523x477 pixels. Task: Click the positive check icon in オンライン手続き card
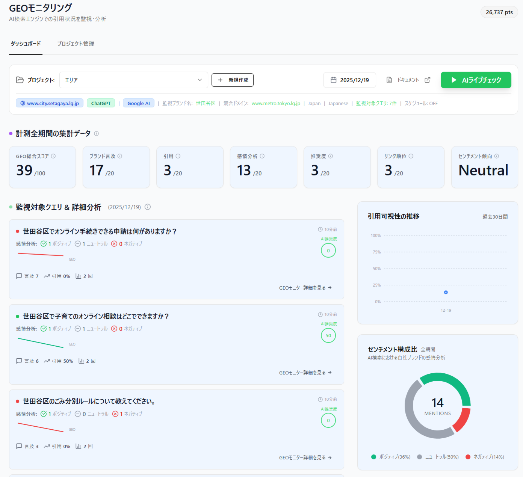tap(44, 244)
